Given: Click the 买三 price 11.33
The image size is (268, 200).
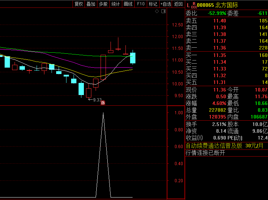Looking at the screenshot, I should point(220,69).
